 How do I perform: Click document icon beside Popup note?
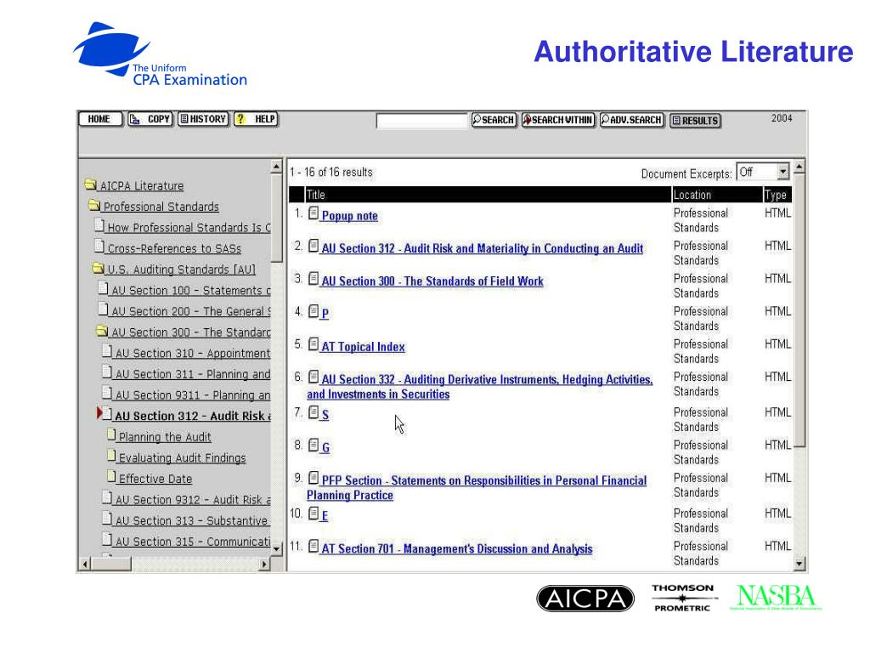point(314,213)
